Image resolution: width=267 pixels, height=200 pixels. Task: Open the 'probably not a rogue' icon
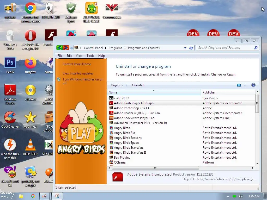[30, 176]
